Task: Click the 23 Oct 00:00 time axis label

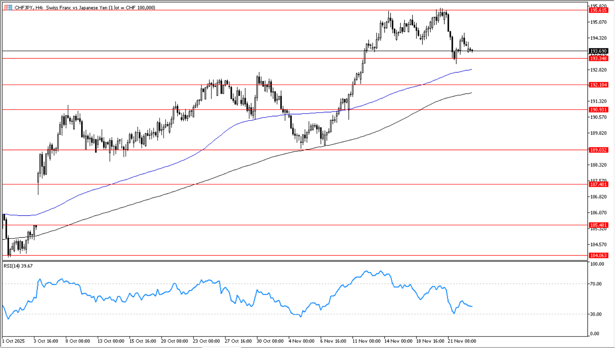Action: (x=206, y=341)
